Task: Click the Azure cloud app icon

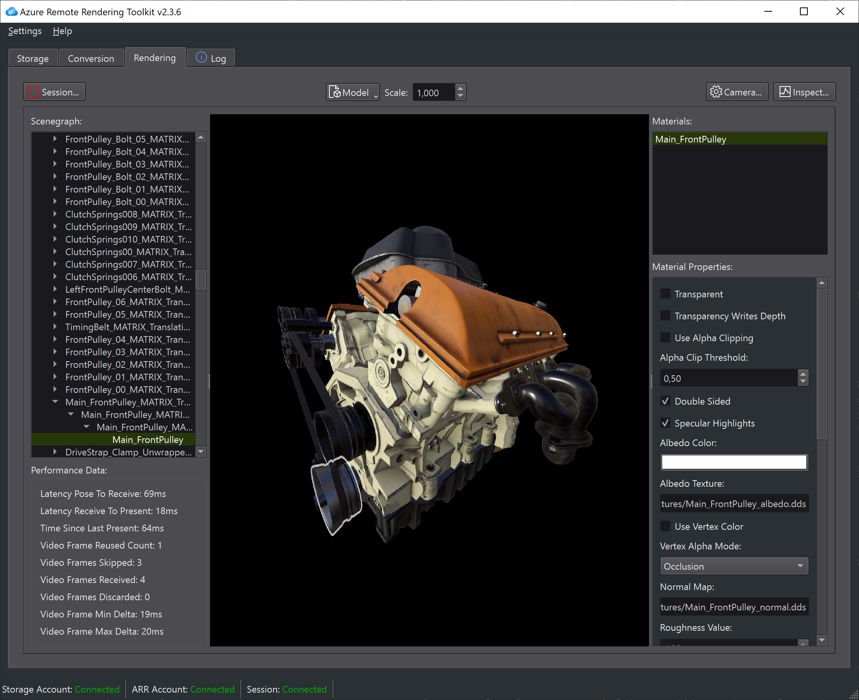Action: tap(11, 12)
